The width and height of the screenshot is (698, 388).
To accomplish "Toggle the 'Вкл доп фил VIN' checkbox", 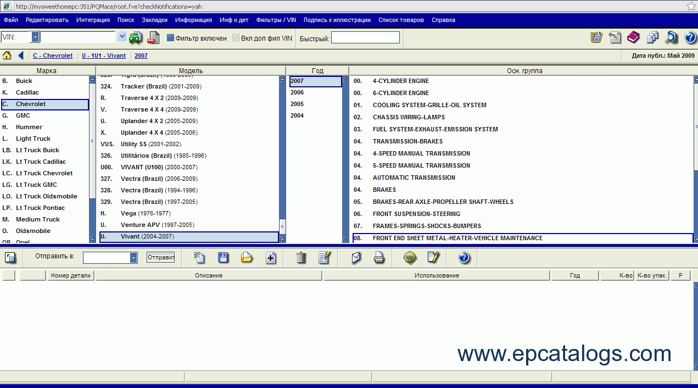I will 236,38.
